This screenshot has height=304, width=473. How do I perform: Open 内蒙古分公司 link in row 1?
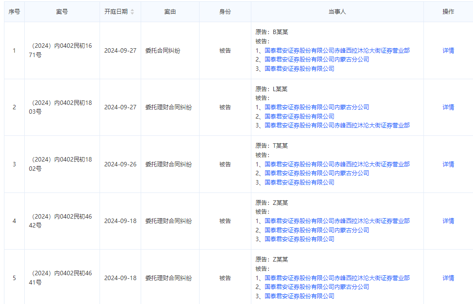tap(317, 59)
